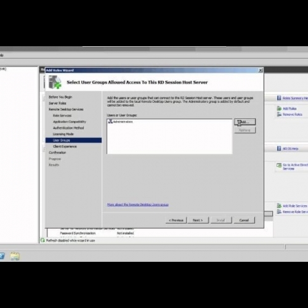Click Go to Active Directory Services icon
308x308 pixels.
tap(279, 165)
